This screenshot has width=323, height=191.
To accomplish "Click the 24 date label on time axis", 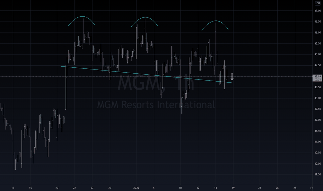I will point(260,188).
